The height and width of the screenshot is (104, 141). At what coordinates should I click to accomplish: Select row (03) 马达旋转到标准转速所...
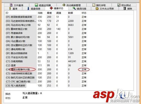(x=46, y=21)
